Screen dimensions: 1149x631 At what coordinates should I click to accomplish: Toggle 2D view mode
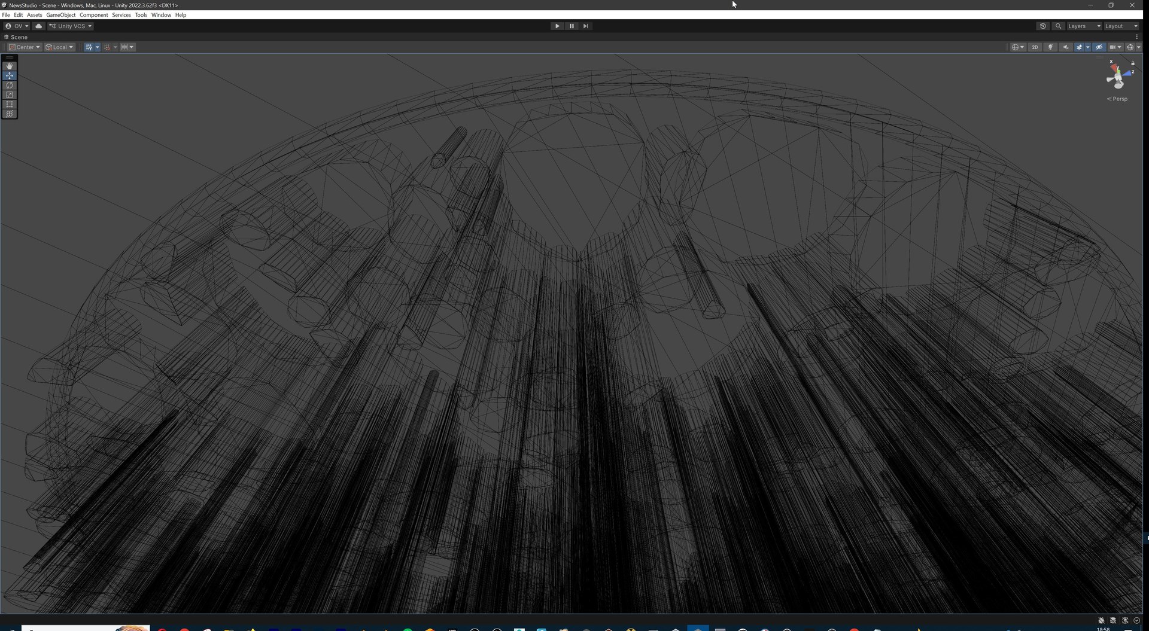click(x=1035, y=47)
